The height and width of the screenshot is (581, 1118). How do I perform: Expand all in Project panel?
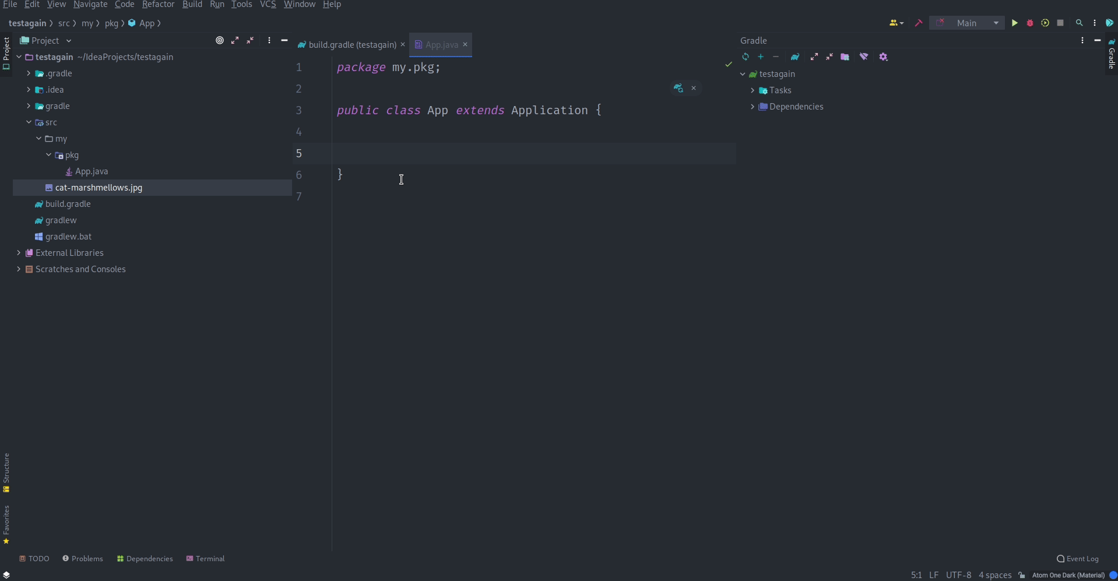tap(235, 40)
